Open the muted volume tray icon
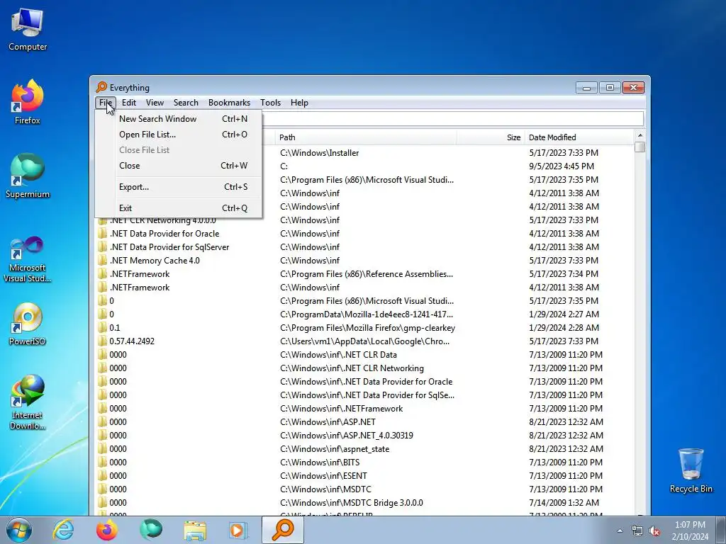The width and height of the screenshot is (726, 544). pos(654,531)
